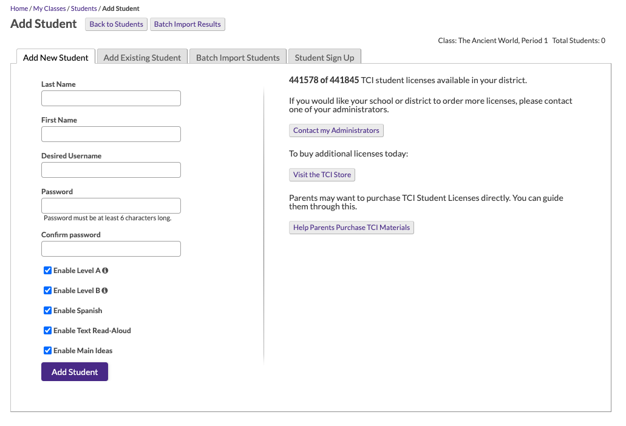Uncheck Enable Level B

(x=47, y=290)
